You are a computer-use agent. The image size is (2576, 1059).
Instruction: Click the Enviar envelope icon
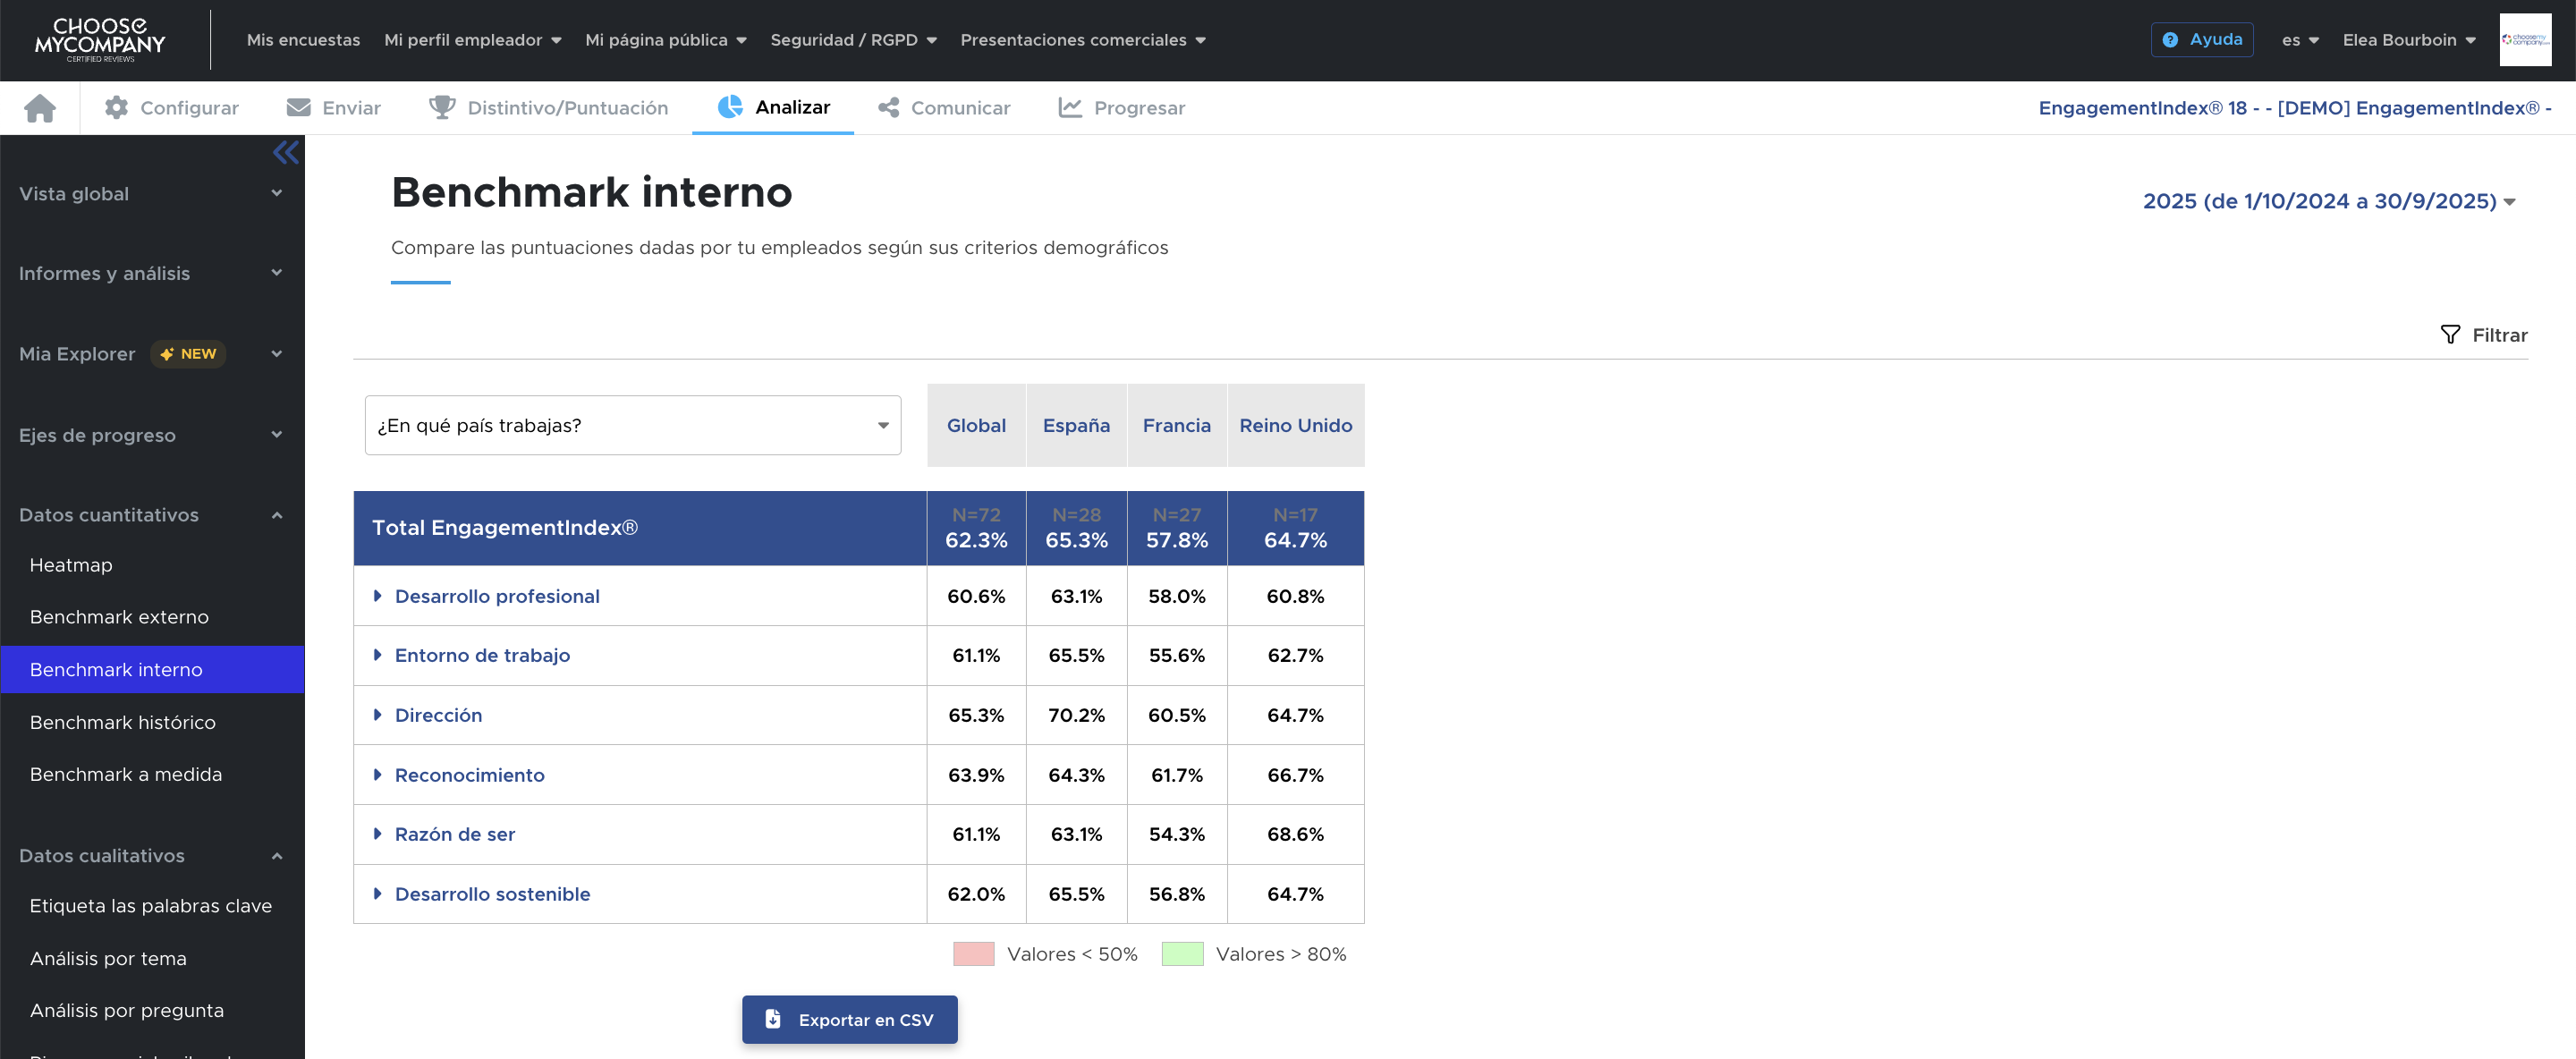[x=298, y=108]
